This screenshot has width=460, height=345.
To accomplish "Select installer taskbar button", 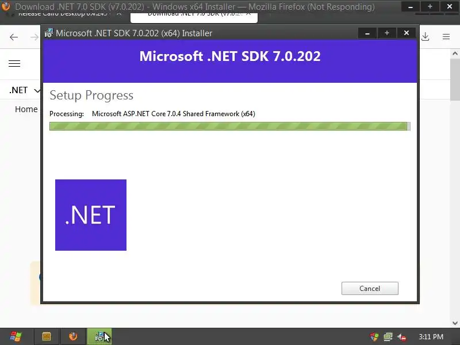I will pyautogui.click(x=99, y=336).
